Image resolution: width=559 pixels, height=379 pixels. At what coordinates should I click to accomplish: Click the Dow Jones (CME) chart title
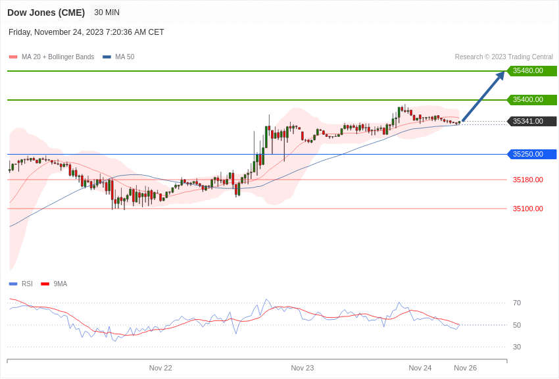(x=46, y=13)
